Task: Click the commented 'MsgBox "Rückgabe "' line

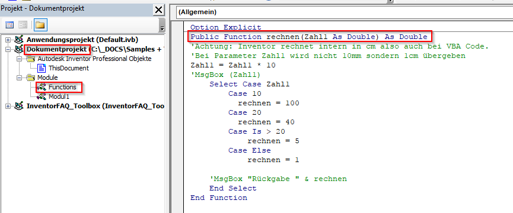Action: pos(278,179)
